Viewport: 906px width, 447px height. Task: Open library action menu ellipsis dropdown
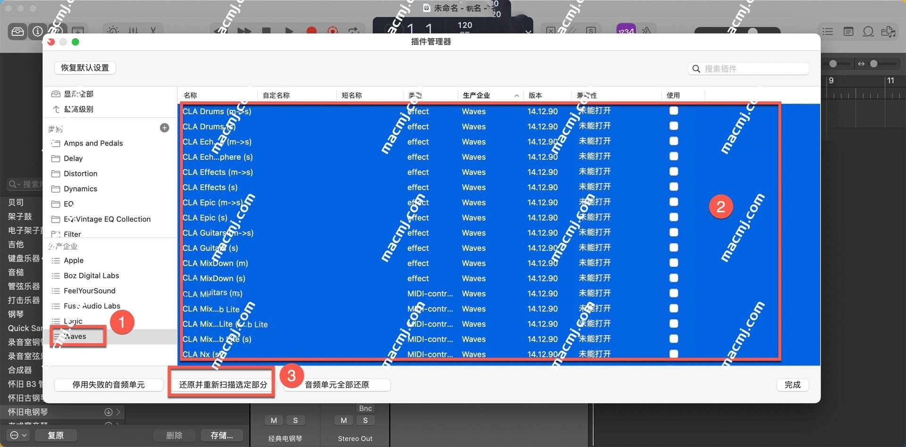(x=18, y=435)
